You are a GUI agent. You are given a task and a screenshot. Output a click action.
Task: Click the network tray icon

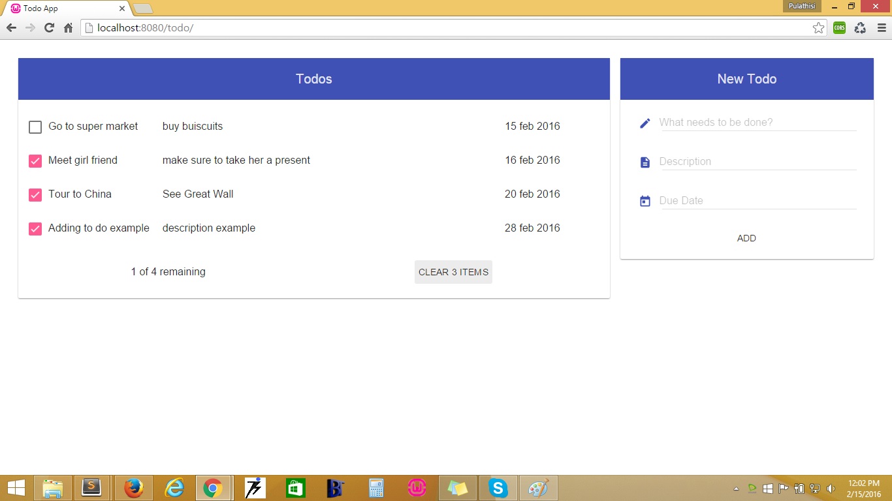[x=815, y=488]
